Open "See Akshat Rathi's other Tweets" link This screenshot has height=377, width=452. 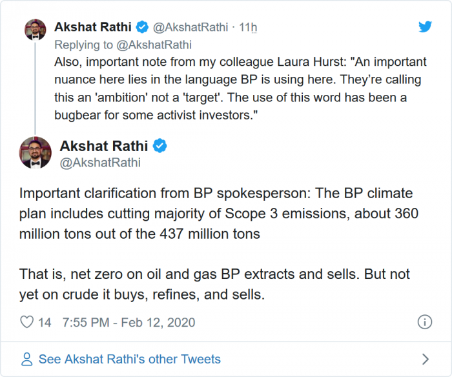point(129,359)
